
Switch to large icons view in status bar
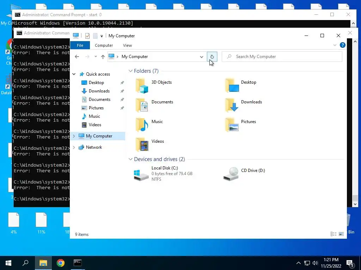point(341,234)
